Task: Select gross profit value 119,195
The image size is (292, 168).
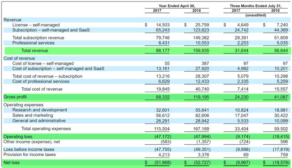Action: pos(201,97)
